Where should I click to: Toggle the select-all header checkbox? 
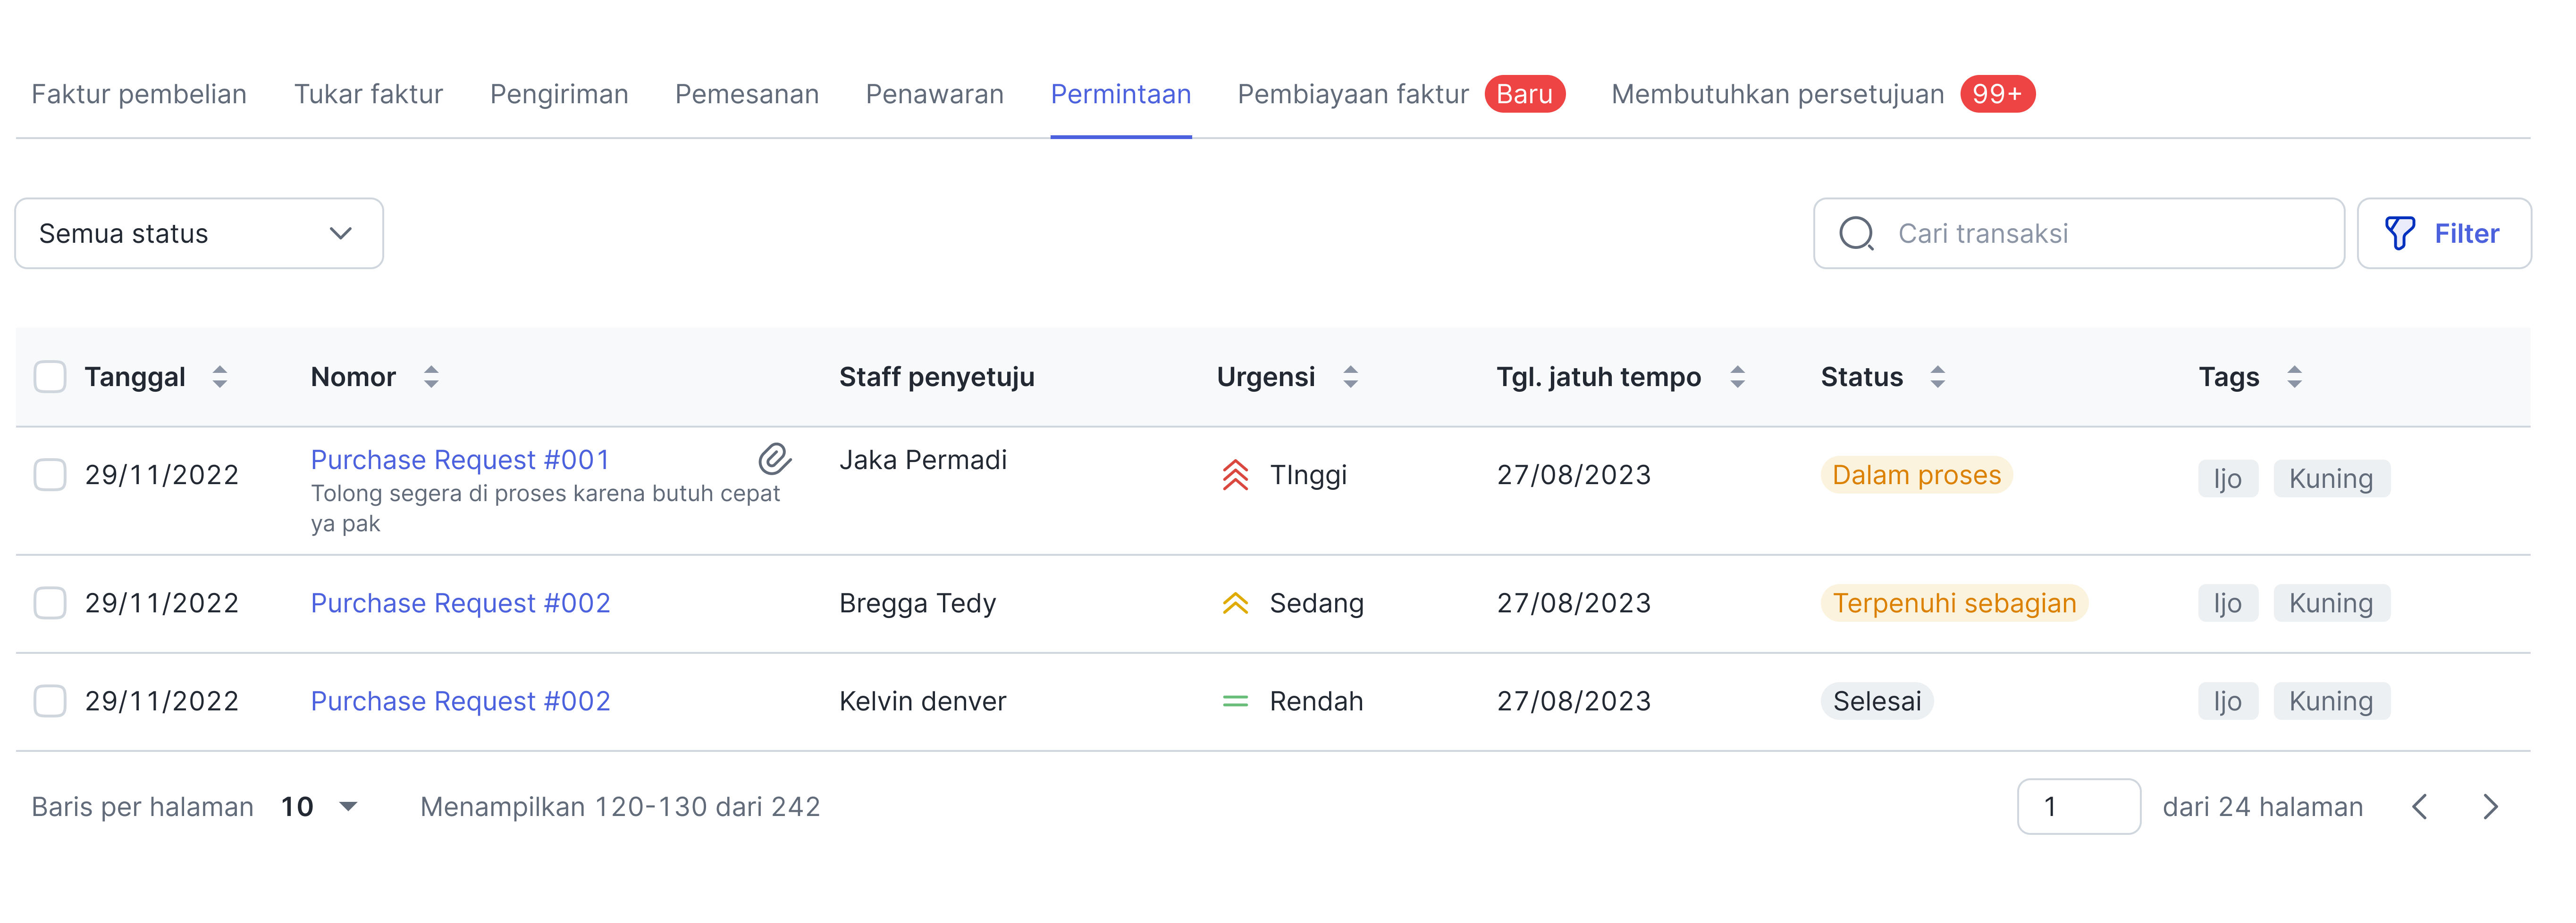pos(50,378)
